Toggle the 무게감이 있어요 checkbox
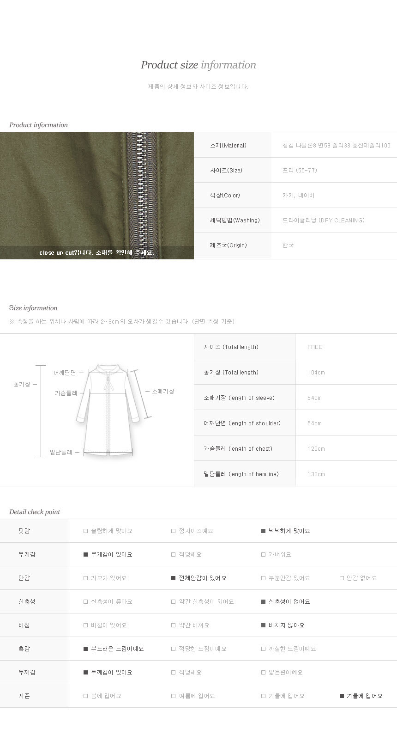The height and width of the screenshot is (754, 397). click(85, 555)
